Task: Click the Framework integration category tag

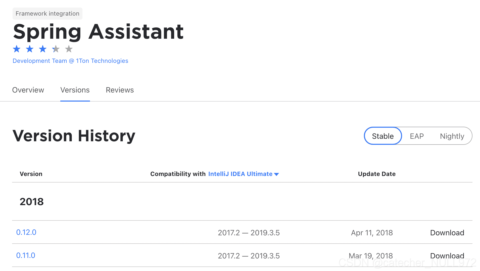Action: 47,14
